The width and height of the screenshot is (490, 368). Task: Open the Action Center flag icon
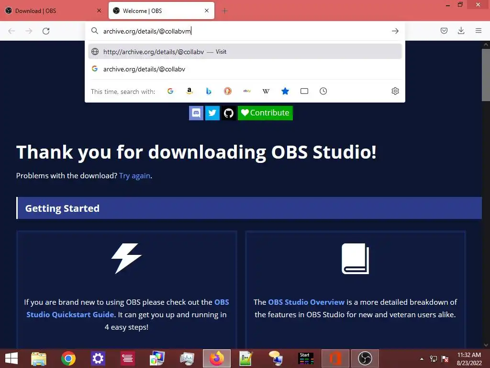(445, 359)
